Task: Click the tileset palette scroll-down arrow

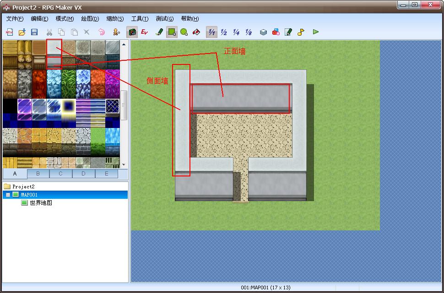Action: pos(124,164)
